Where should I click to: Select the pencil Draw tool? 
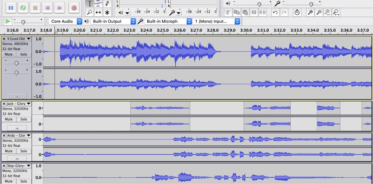pos(107,4)
